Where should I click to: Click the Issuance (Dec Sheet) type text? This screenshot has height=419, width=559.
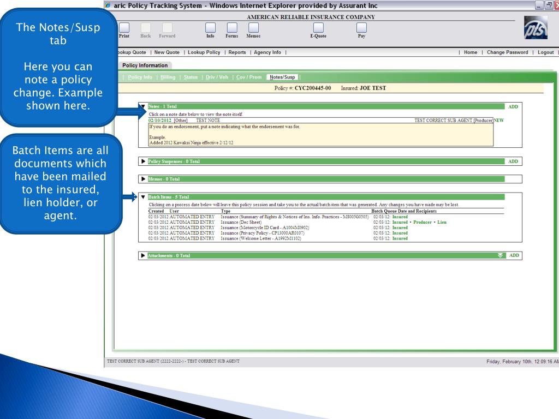coord(241,223)
